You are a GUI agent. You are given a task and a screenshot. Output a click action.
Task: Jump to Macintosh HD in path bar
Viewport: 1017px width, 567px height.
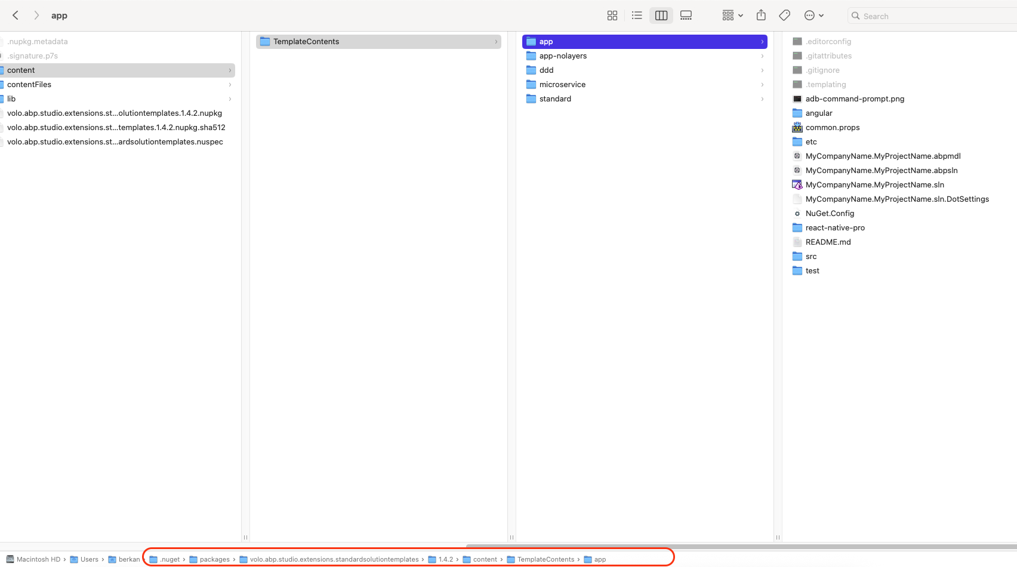pyautogui.click(x=38, y=560)
